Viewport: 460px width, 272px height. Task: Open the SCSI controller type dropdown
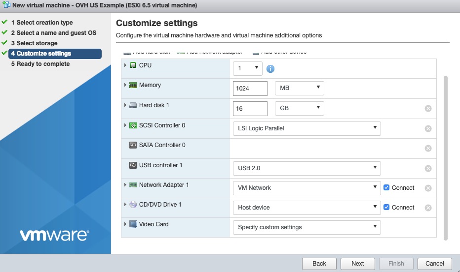306,128
